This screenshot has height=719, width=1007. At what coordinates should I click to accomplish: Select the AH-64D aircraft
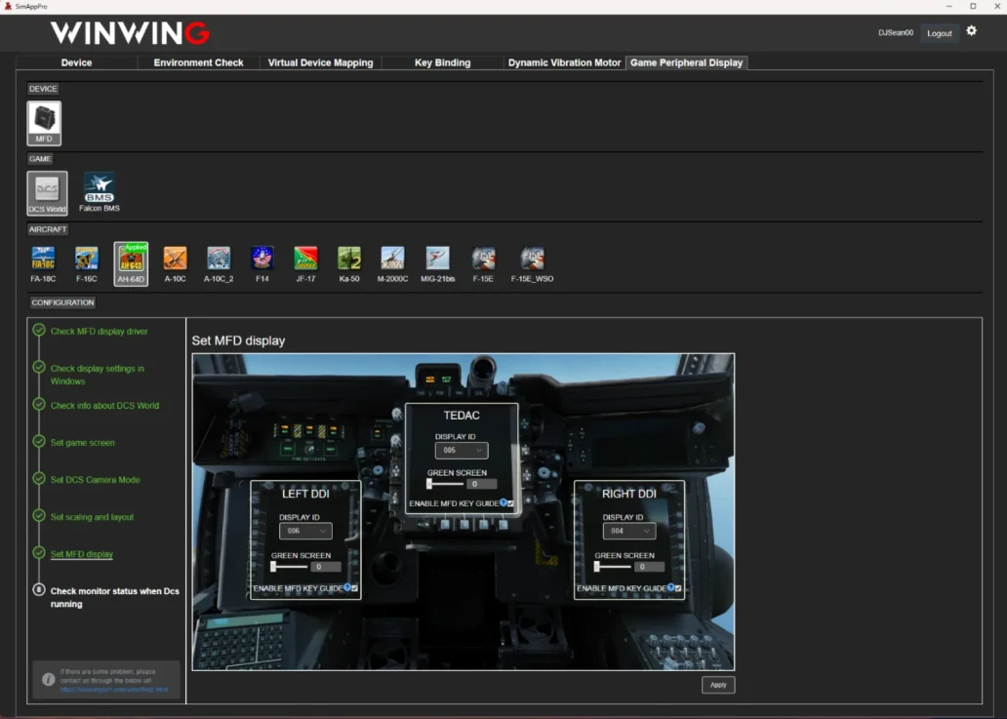pyautogui.click(x=131, y=263)
